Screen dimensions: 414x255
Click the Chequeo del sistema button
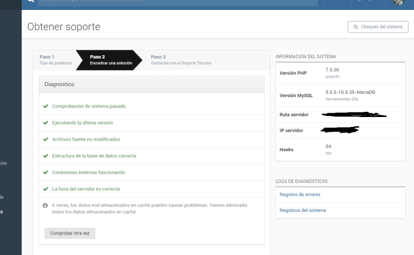pyautogui.click(x=378, y=27)
